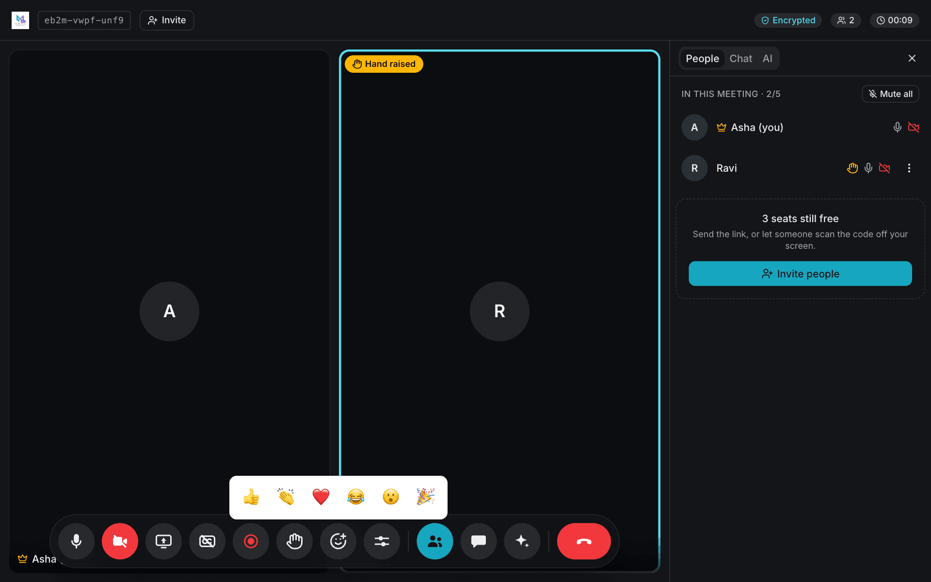Raise hand using the toolbar hand icon

coord(294,541)
